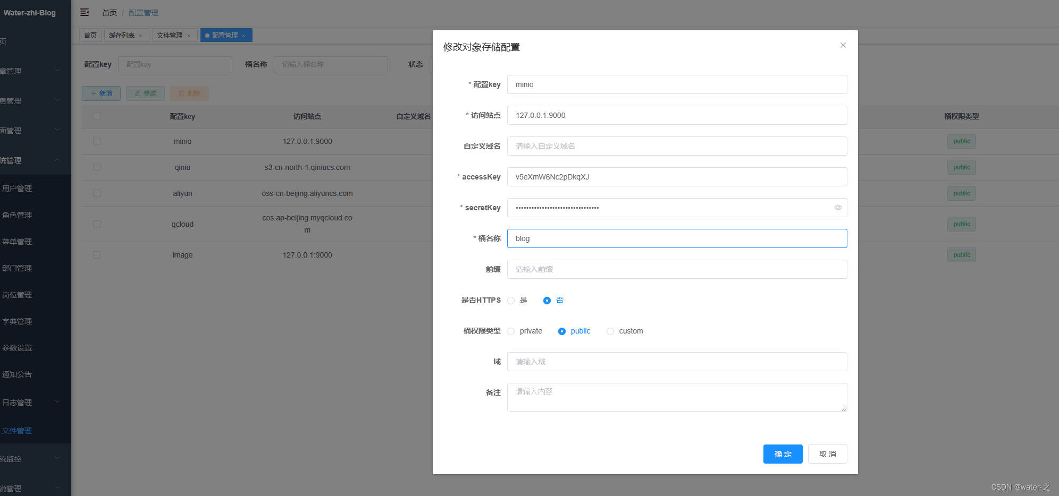Click the 删除 button
This screenshot has height=496, width=1059.
[x=190, y=93]
